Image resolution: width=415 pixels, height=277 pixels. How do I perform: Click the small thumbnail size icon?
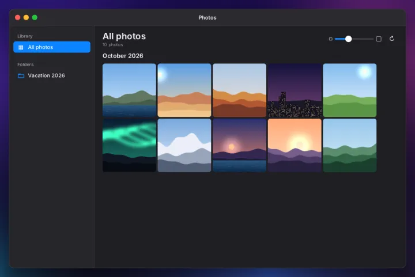coord(331,39)
